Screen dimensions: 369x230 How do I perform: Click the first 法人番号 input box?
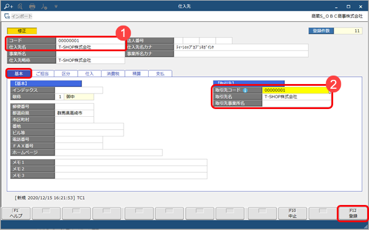pos(179,41)
